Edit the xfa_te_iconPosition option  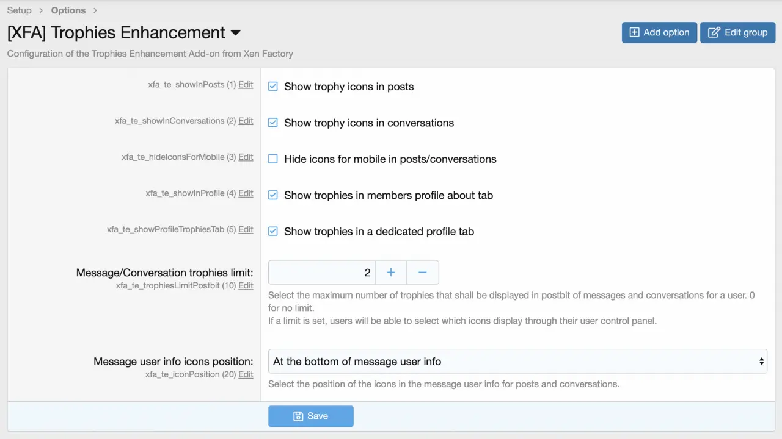click(x=246, y=374)
